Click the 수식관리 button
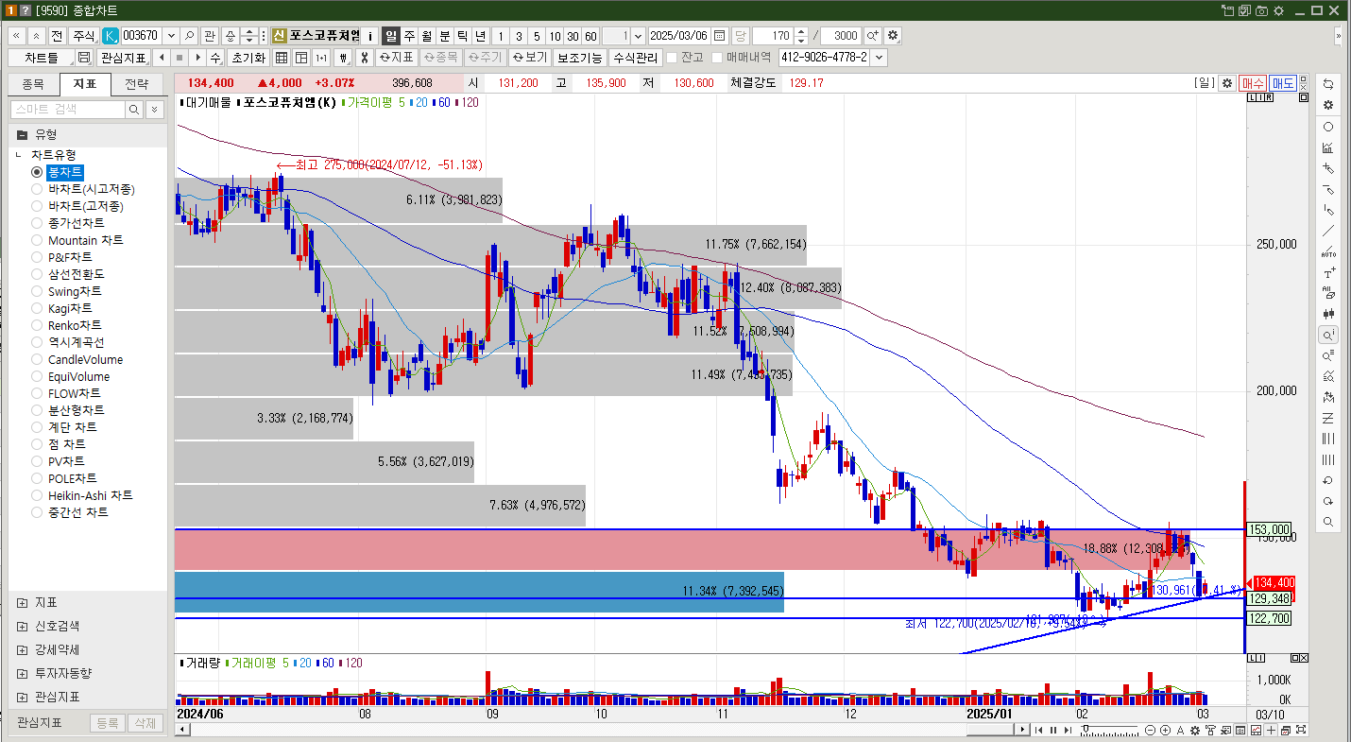This screenshot has width=1351, height=742. point(635,58)
